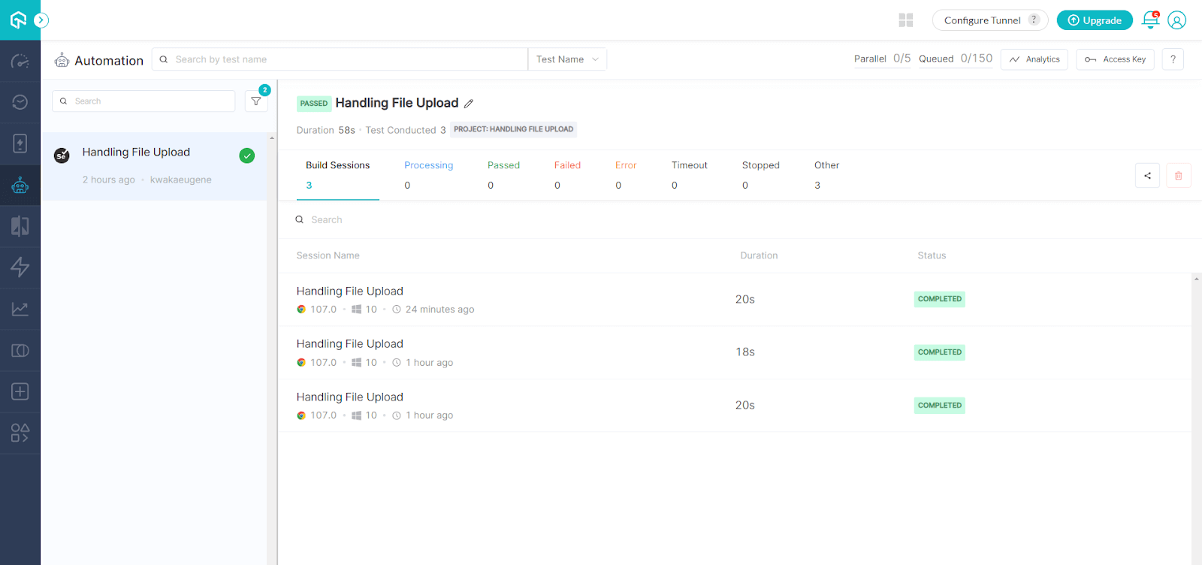
Task: Focus the builds Search field in left panel
Action: click(143, 101)
